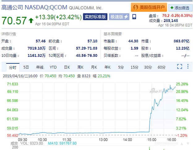Click the after-hours volume 285,148

click(x=171, y=21)
